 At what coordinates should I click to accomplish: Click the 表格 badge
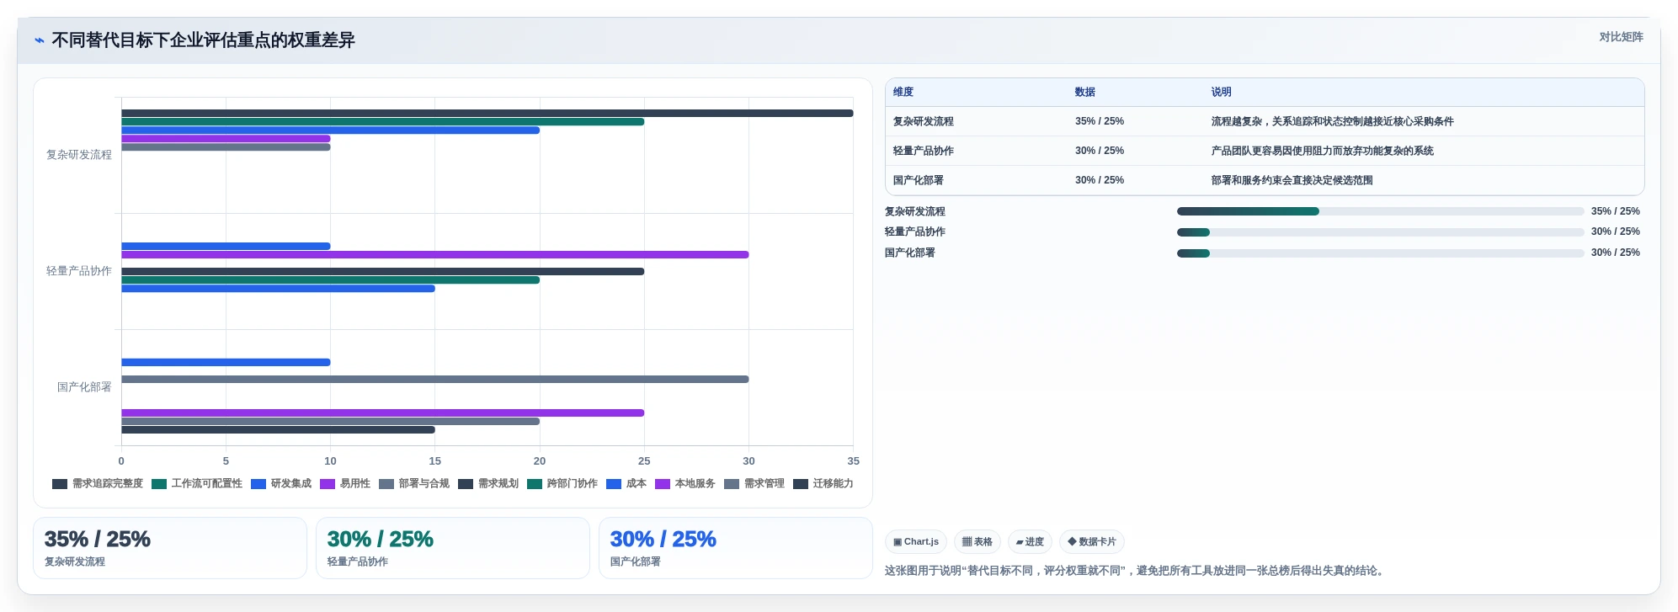tap(978, 542)
